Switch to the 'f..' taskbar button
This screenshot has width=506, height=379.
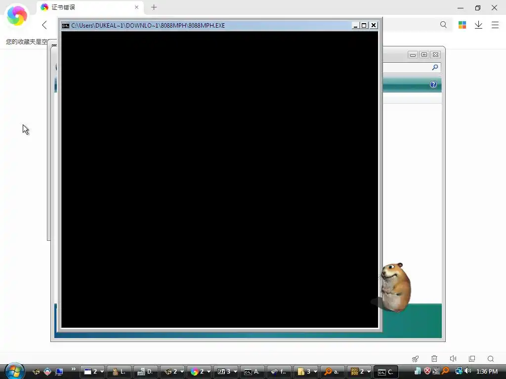(279, 372)
